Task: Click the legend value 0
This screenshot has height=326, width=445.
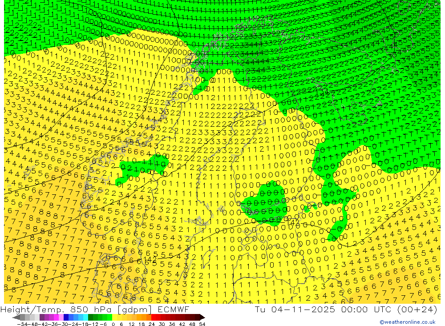Action: (113, 324)
